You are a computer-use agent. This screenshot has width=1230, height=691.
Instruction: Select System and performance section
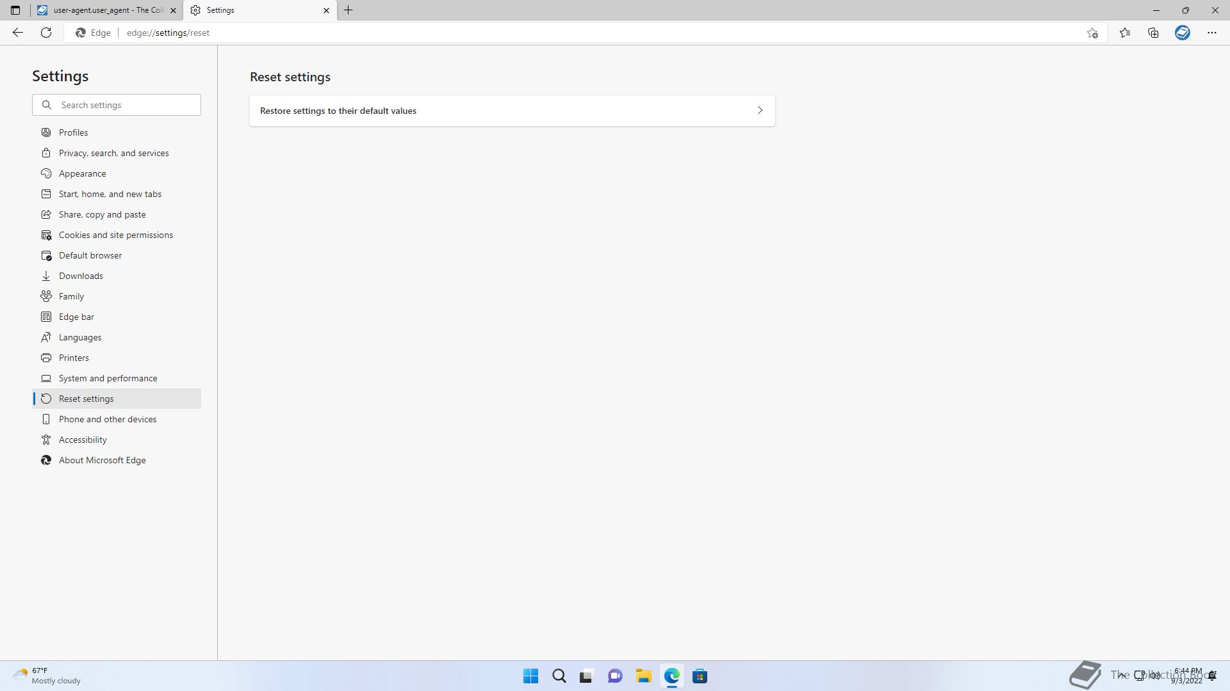108,378
